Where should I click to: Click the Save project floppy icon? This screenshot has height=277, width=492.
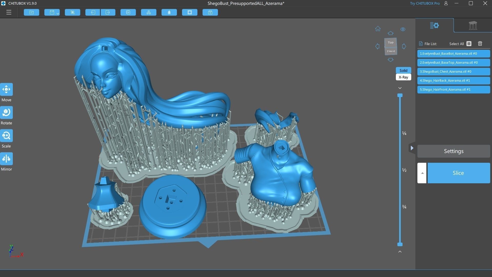pos(52,12)
